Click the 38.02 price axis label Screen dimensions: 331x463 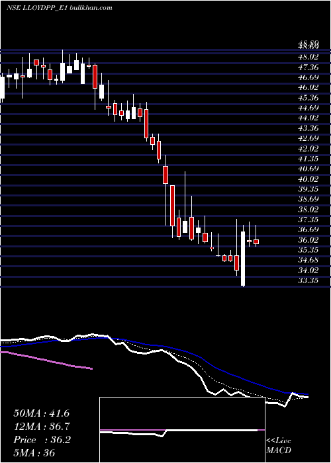coord(308,210)
